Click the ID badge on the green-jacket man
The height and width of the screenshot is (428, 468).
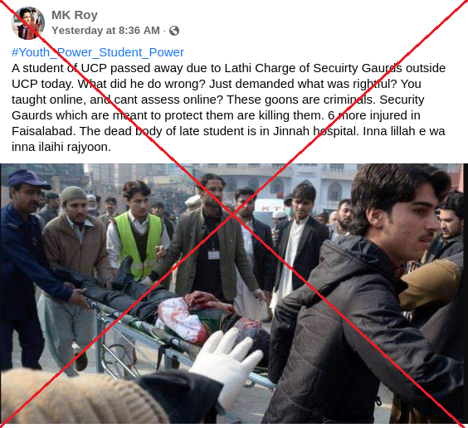click(214, 255)
